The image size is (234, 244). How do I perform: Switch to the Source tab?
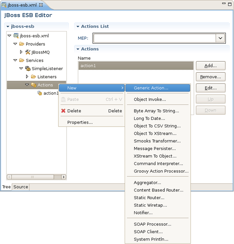point(21,187)
